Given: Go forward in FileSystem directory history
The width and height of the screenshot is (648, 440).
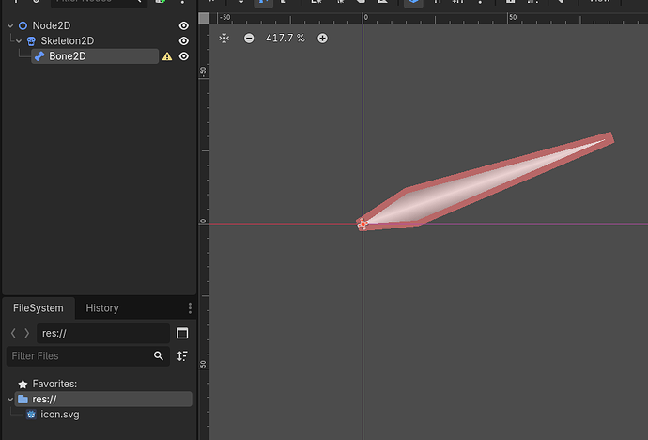Looking at the screenshot, I should (26, 333).
